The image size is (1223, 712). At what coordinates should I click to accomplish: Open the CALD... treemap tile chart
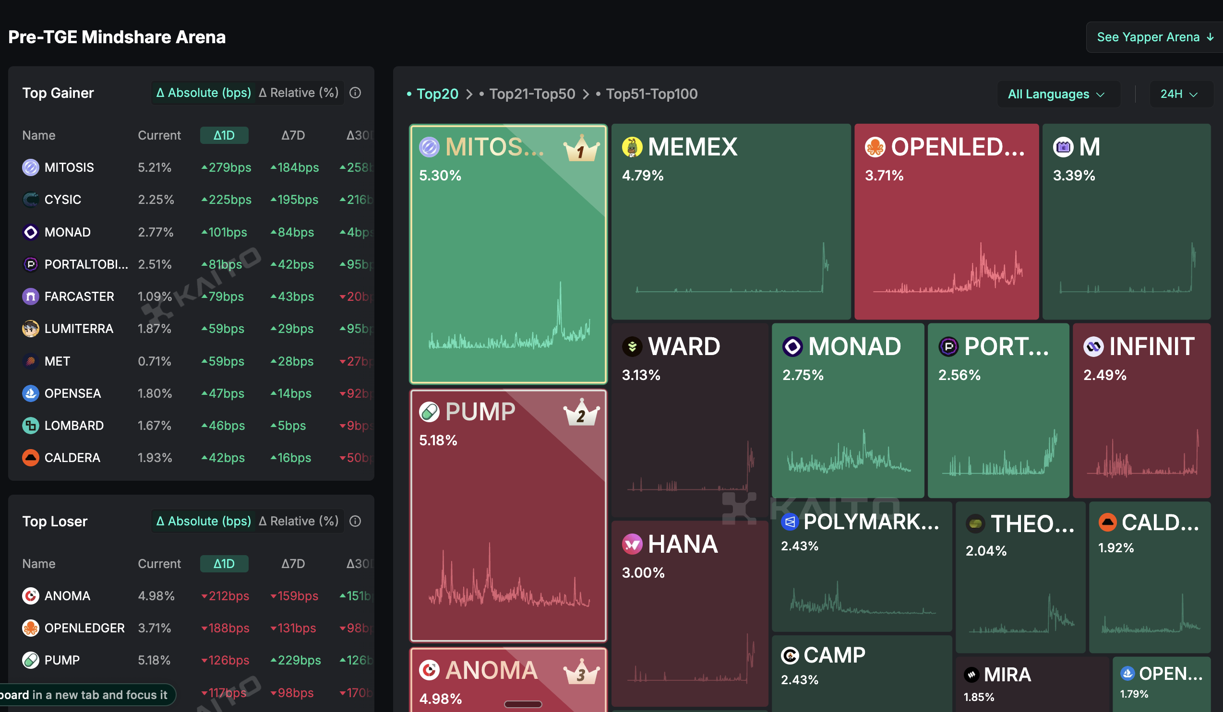[1150, 577]
